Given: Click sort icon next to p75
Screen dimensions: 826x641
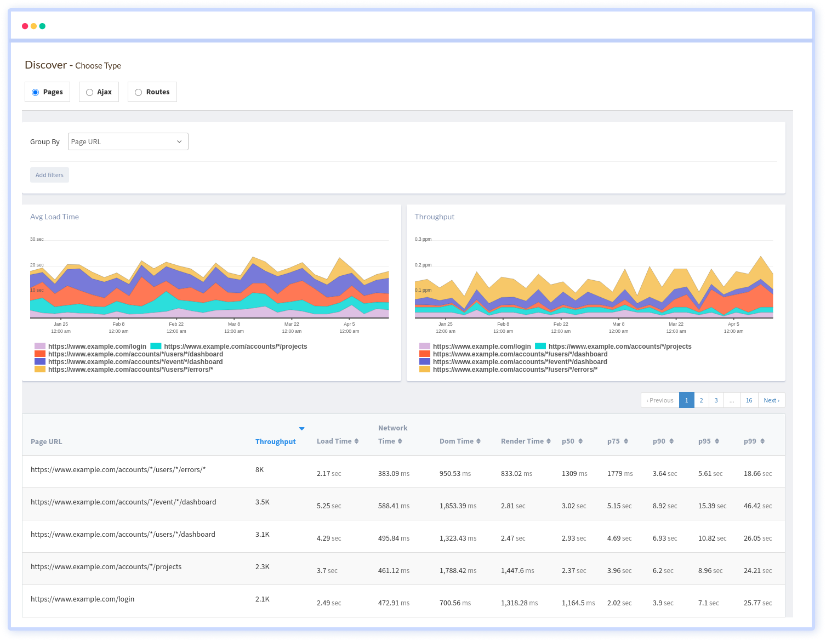Looking at the screenshot, I should point(626,441).
